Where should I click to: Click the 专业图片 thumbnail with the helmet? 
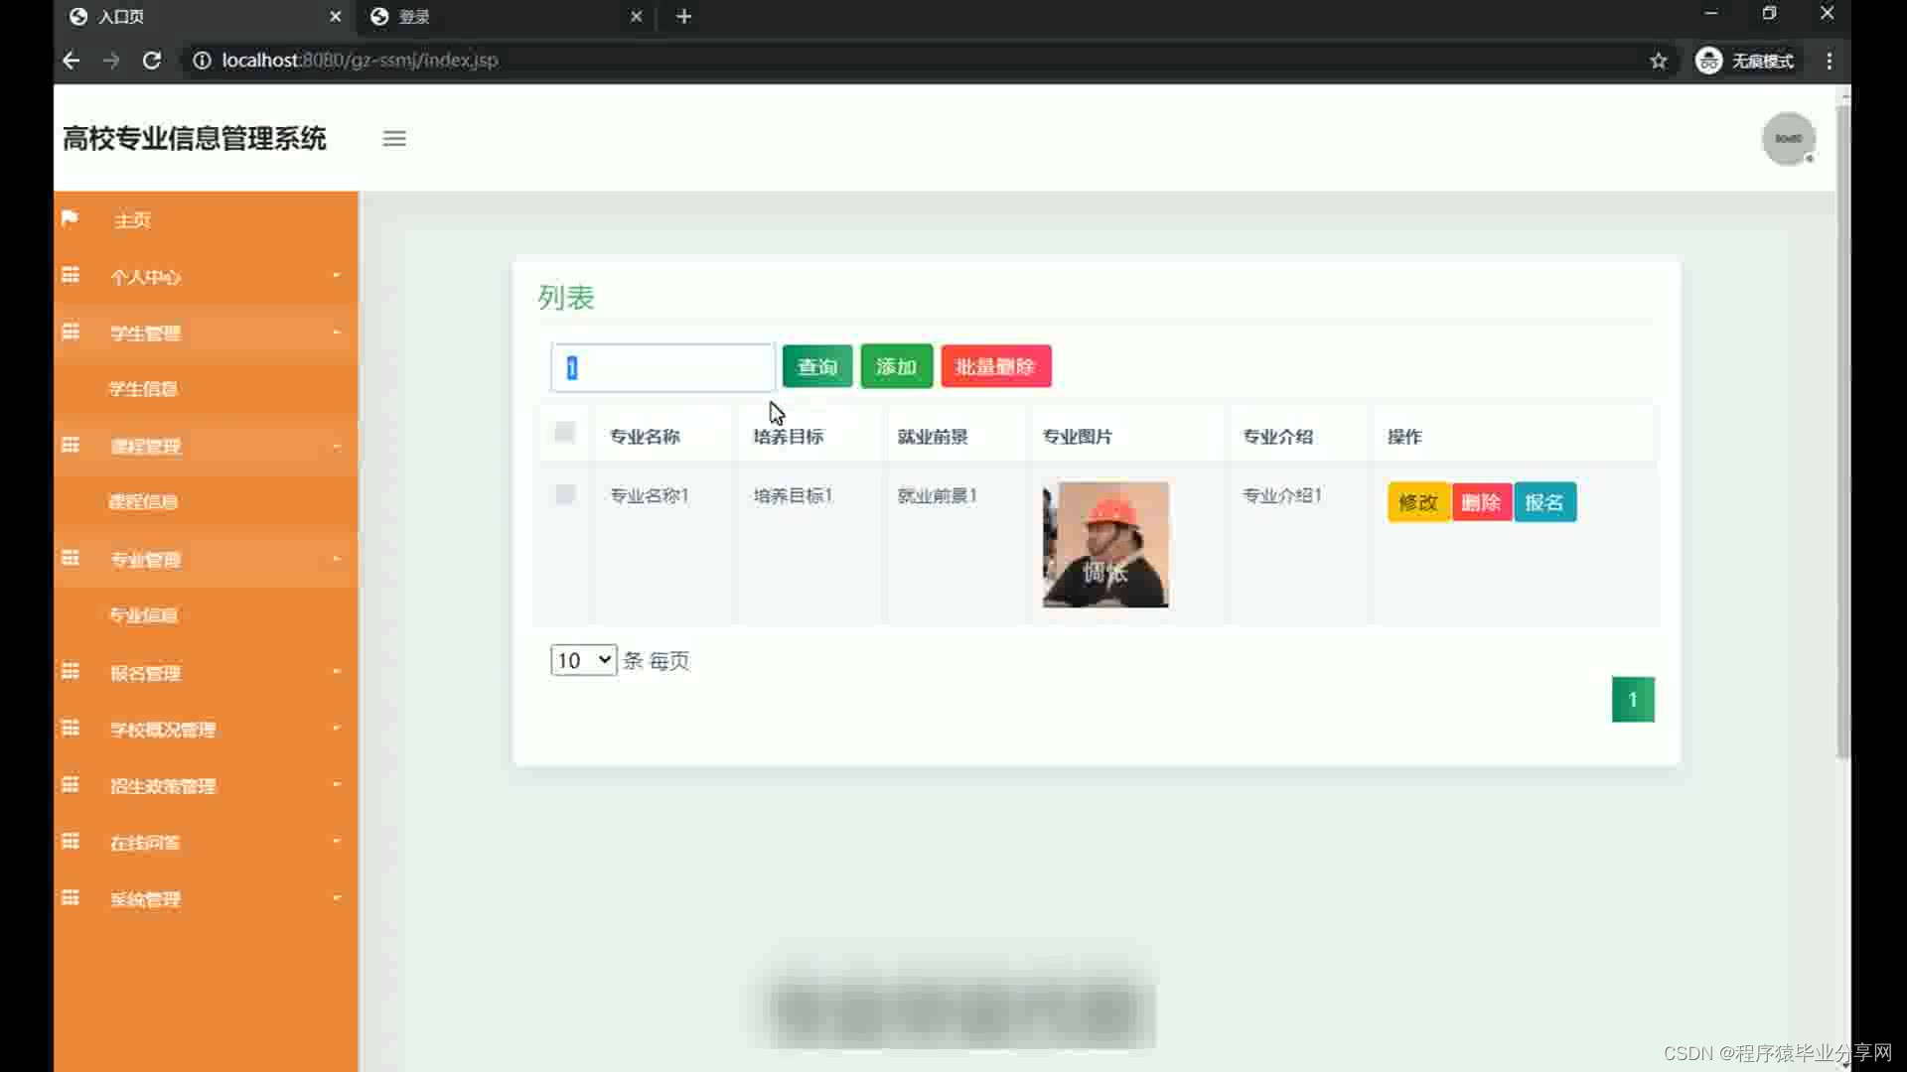[x=1104, y=545]
